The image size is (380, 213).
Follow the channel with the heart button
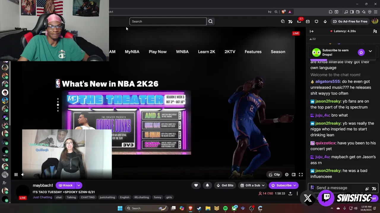196,185
